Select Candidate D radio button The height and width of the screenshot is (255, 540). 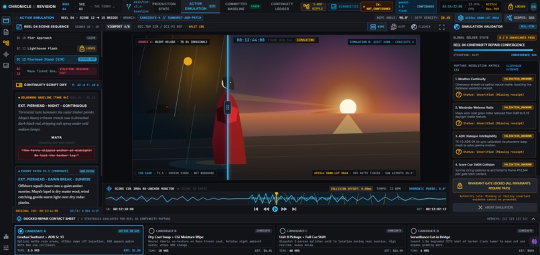click(413, 231)
